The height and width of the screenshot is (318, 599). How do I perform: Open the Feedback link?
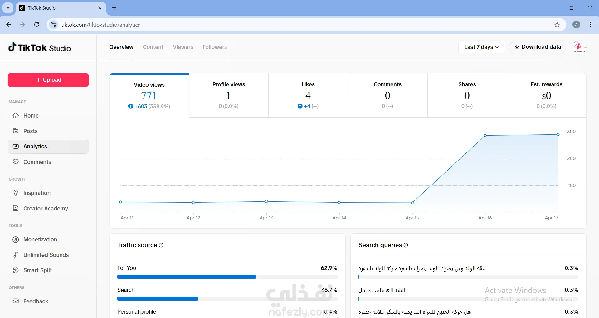click(x=48, y=301)
